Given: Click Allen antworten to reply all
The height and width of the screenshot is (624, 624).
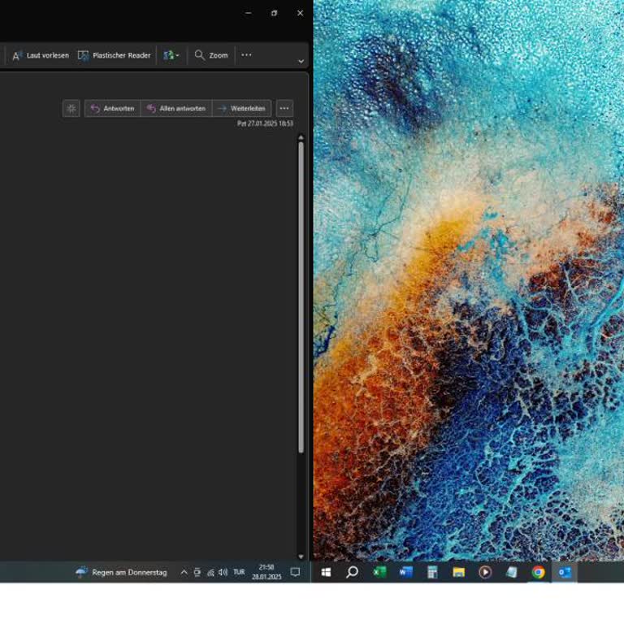Looking at the screenshot, I should click(x=176, y=109).
